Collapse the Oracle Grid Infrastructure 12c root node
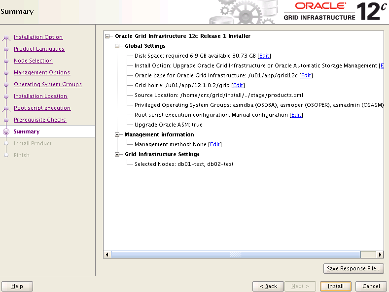Viewport: 389px width, 292px height. click(107, 36)
